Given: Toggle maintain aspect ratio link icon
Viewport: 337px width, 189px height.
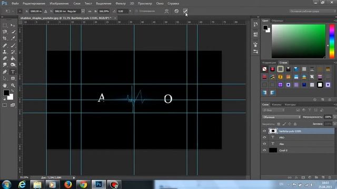Looking at the screenshot, I should coord(90,11).
